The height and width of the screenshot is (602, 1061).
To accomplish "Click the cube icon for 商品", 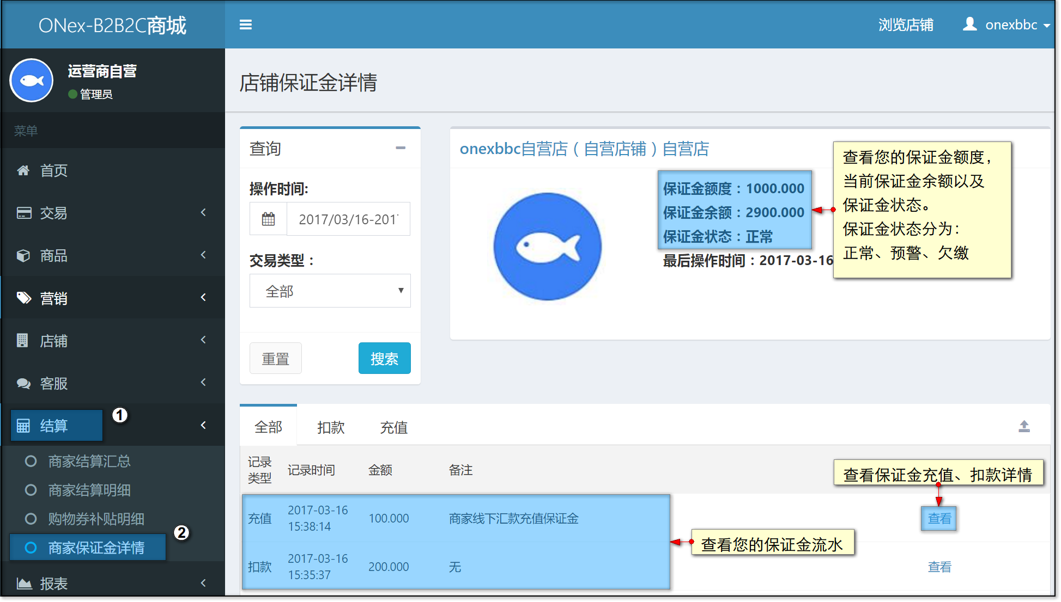I will pyautogui.click(x=23, y=255).
